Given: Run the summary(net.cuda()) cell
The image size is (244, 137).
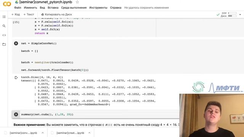Looking at the screenshot, I should click(x=16, y=114).
